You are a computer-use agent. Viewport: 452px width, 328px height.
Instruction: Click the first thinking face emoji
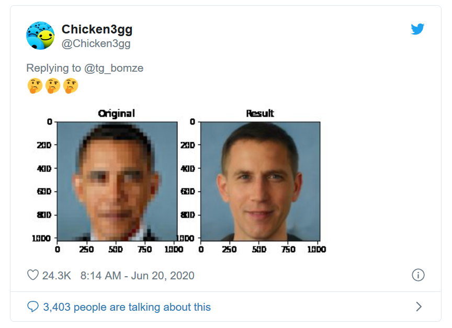click(35, 86)
